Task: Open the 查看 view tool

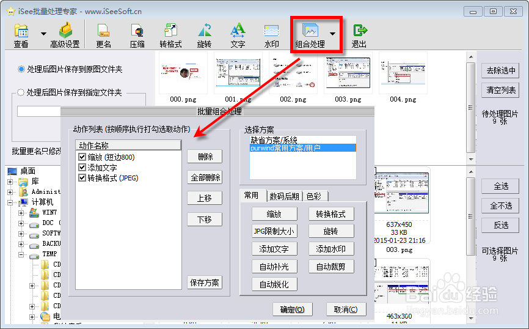Action: pos(21,35)
